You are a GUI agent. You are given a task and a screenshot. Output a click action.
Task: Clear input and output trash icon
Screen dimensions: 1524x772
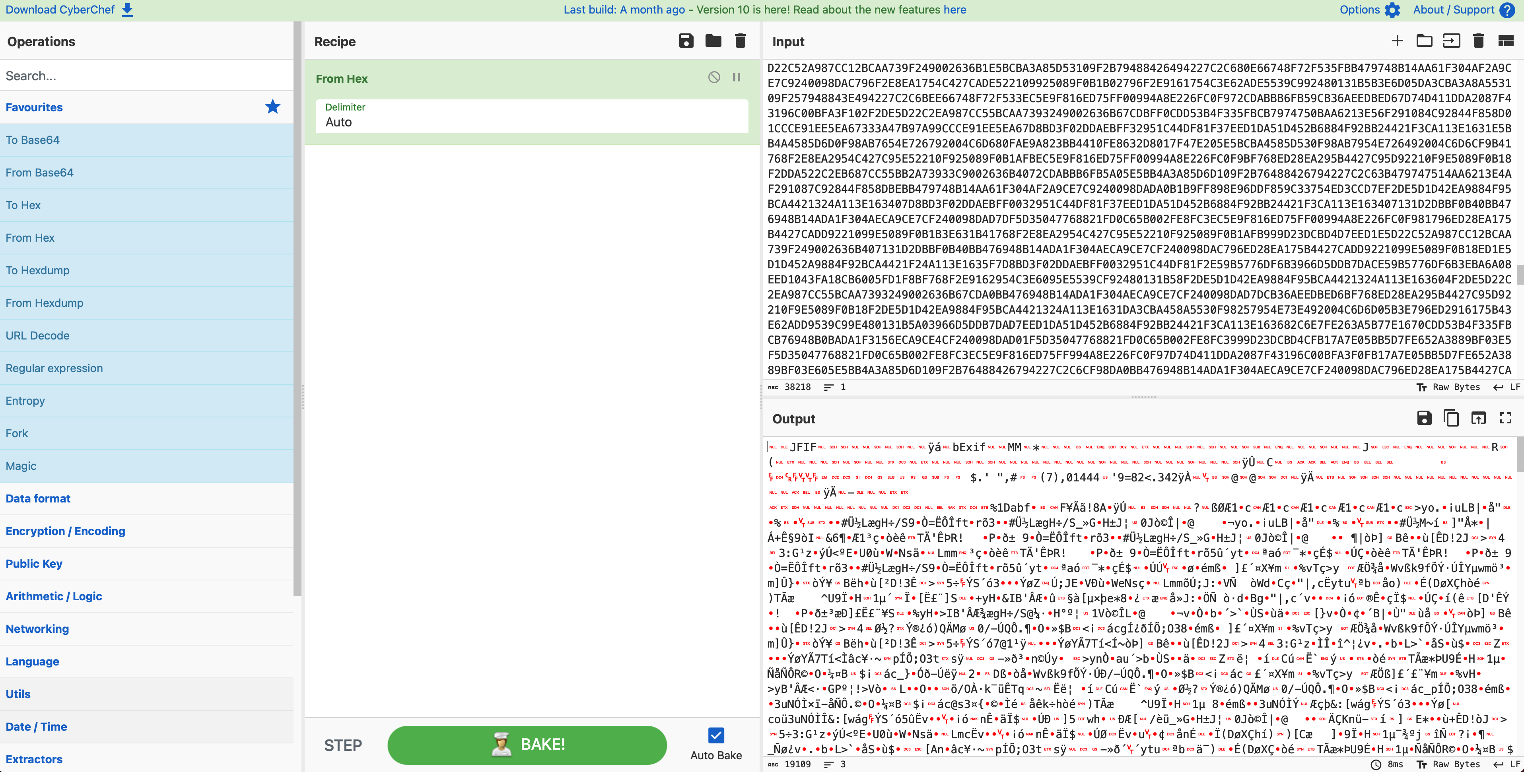pyautogui.click(x=1478, y=41)
